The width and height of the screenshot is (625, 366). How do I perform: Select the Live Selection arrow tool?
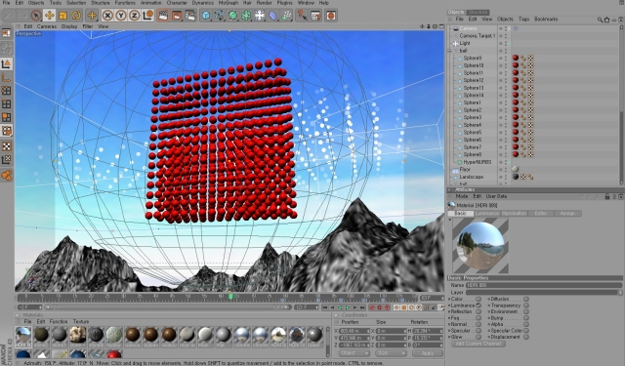pyautogui.click(x=36, y=16)
